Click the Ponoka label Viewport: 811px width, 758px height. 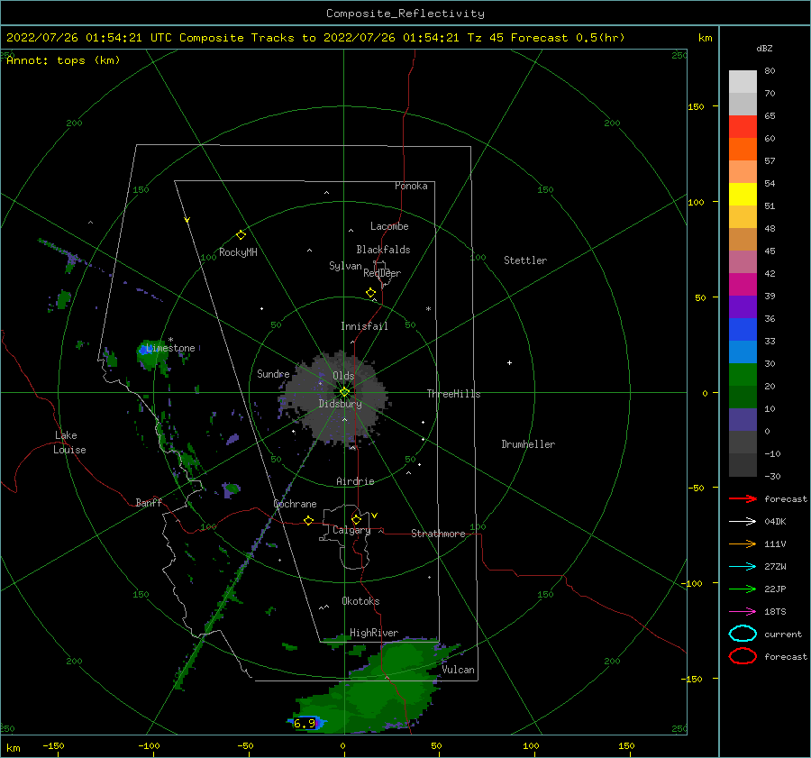pos(411,186)
